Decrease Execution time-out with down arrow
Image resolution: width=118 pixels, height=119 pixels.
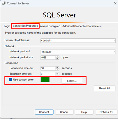pyautogui.click(x=57, y=75)
